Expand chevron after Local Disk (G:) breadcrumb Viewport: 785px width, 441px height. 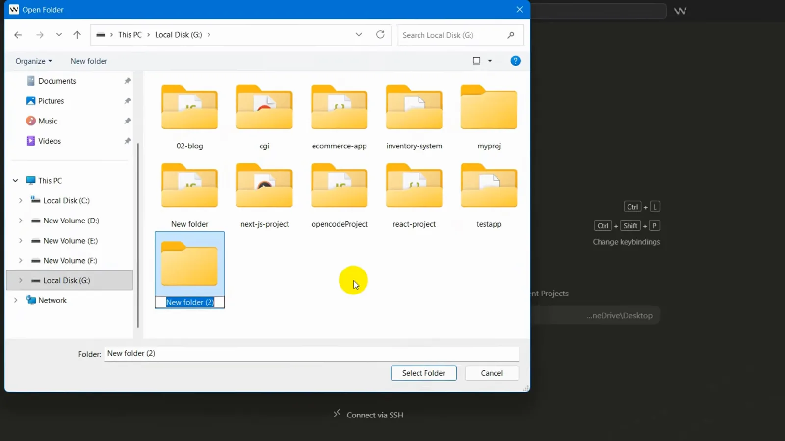[209, 35]
